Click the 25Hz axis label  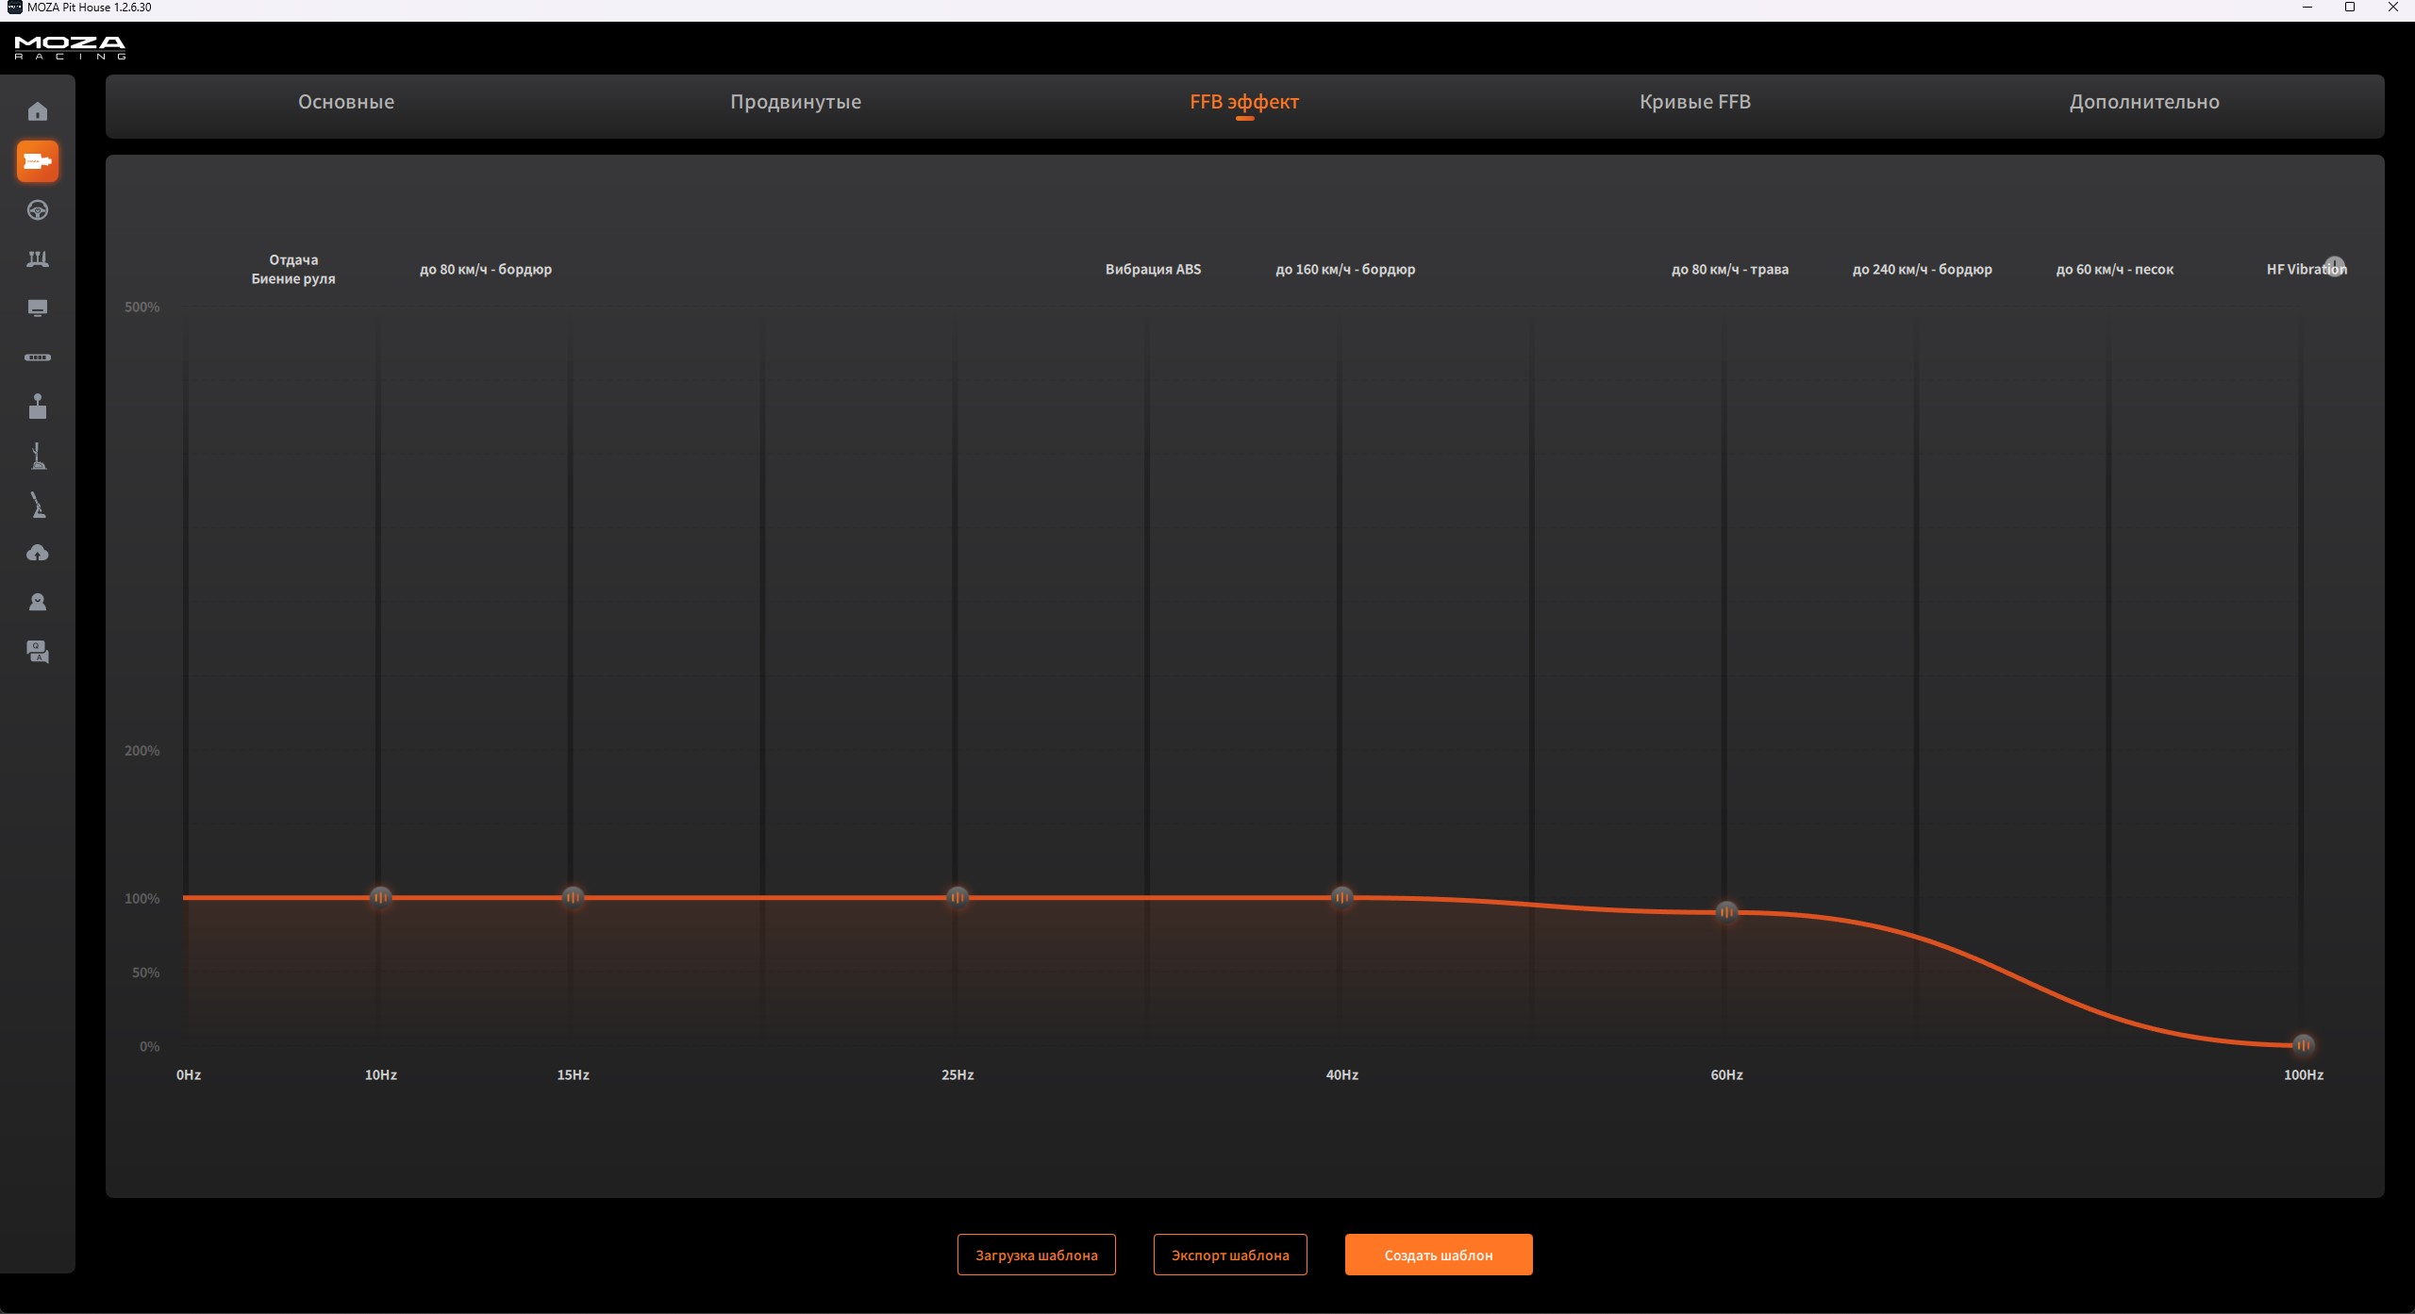pos(958,1075)
